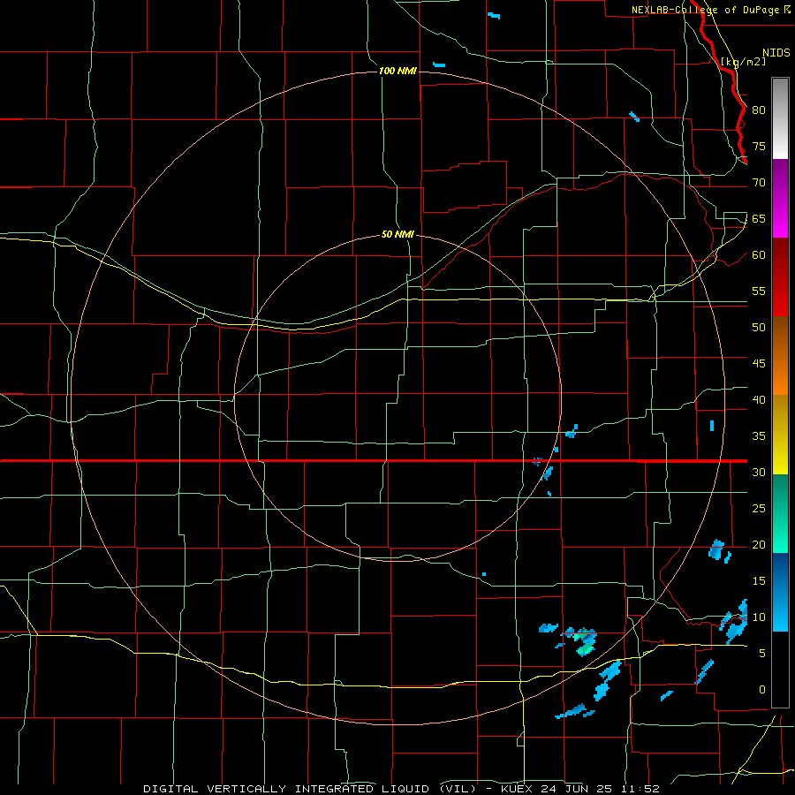The height and width of the screenshot is (795, 795).
Task: Select the 0 value on the color scale
Action: pyautogui.click(x=762, y=690)
